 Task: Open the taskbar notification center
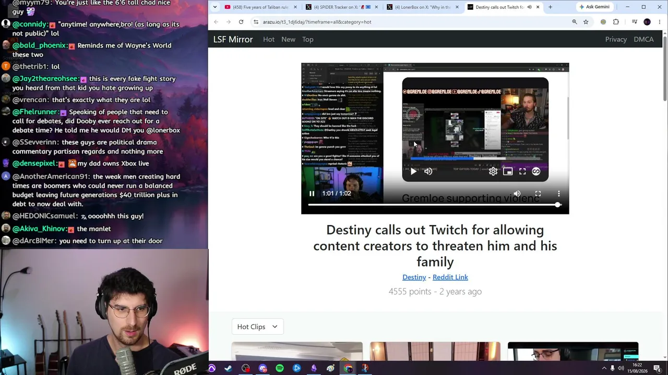[x=658, y=369]
